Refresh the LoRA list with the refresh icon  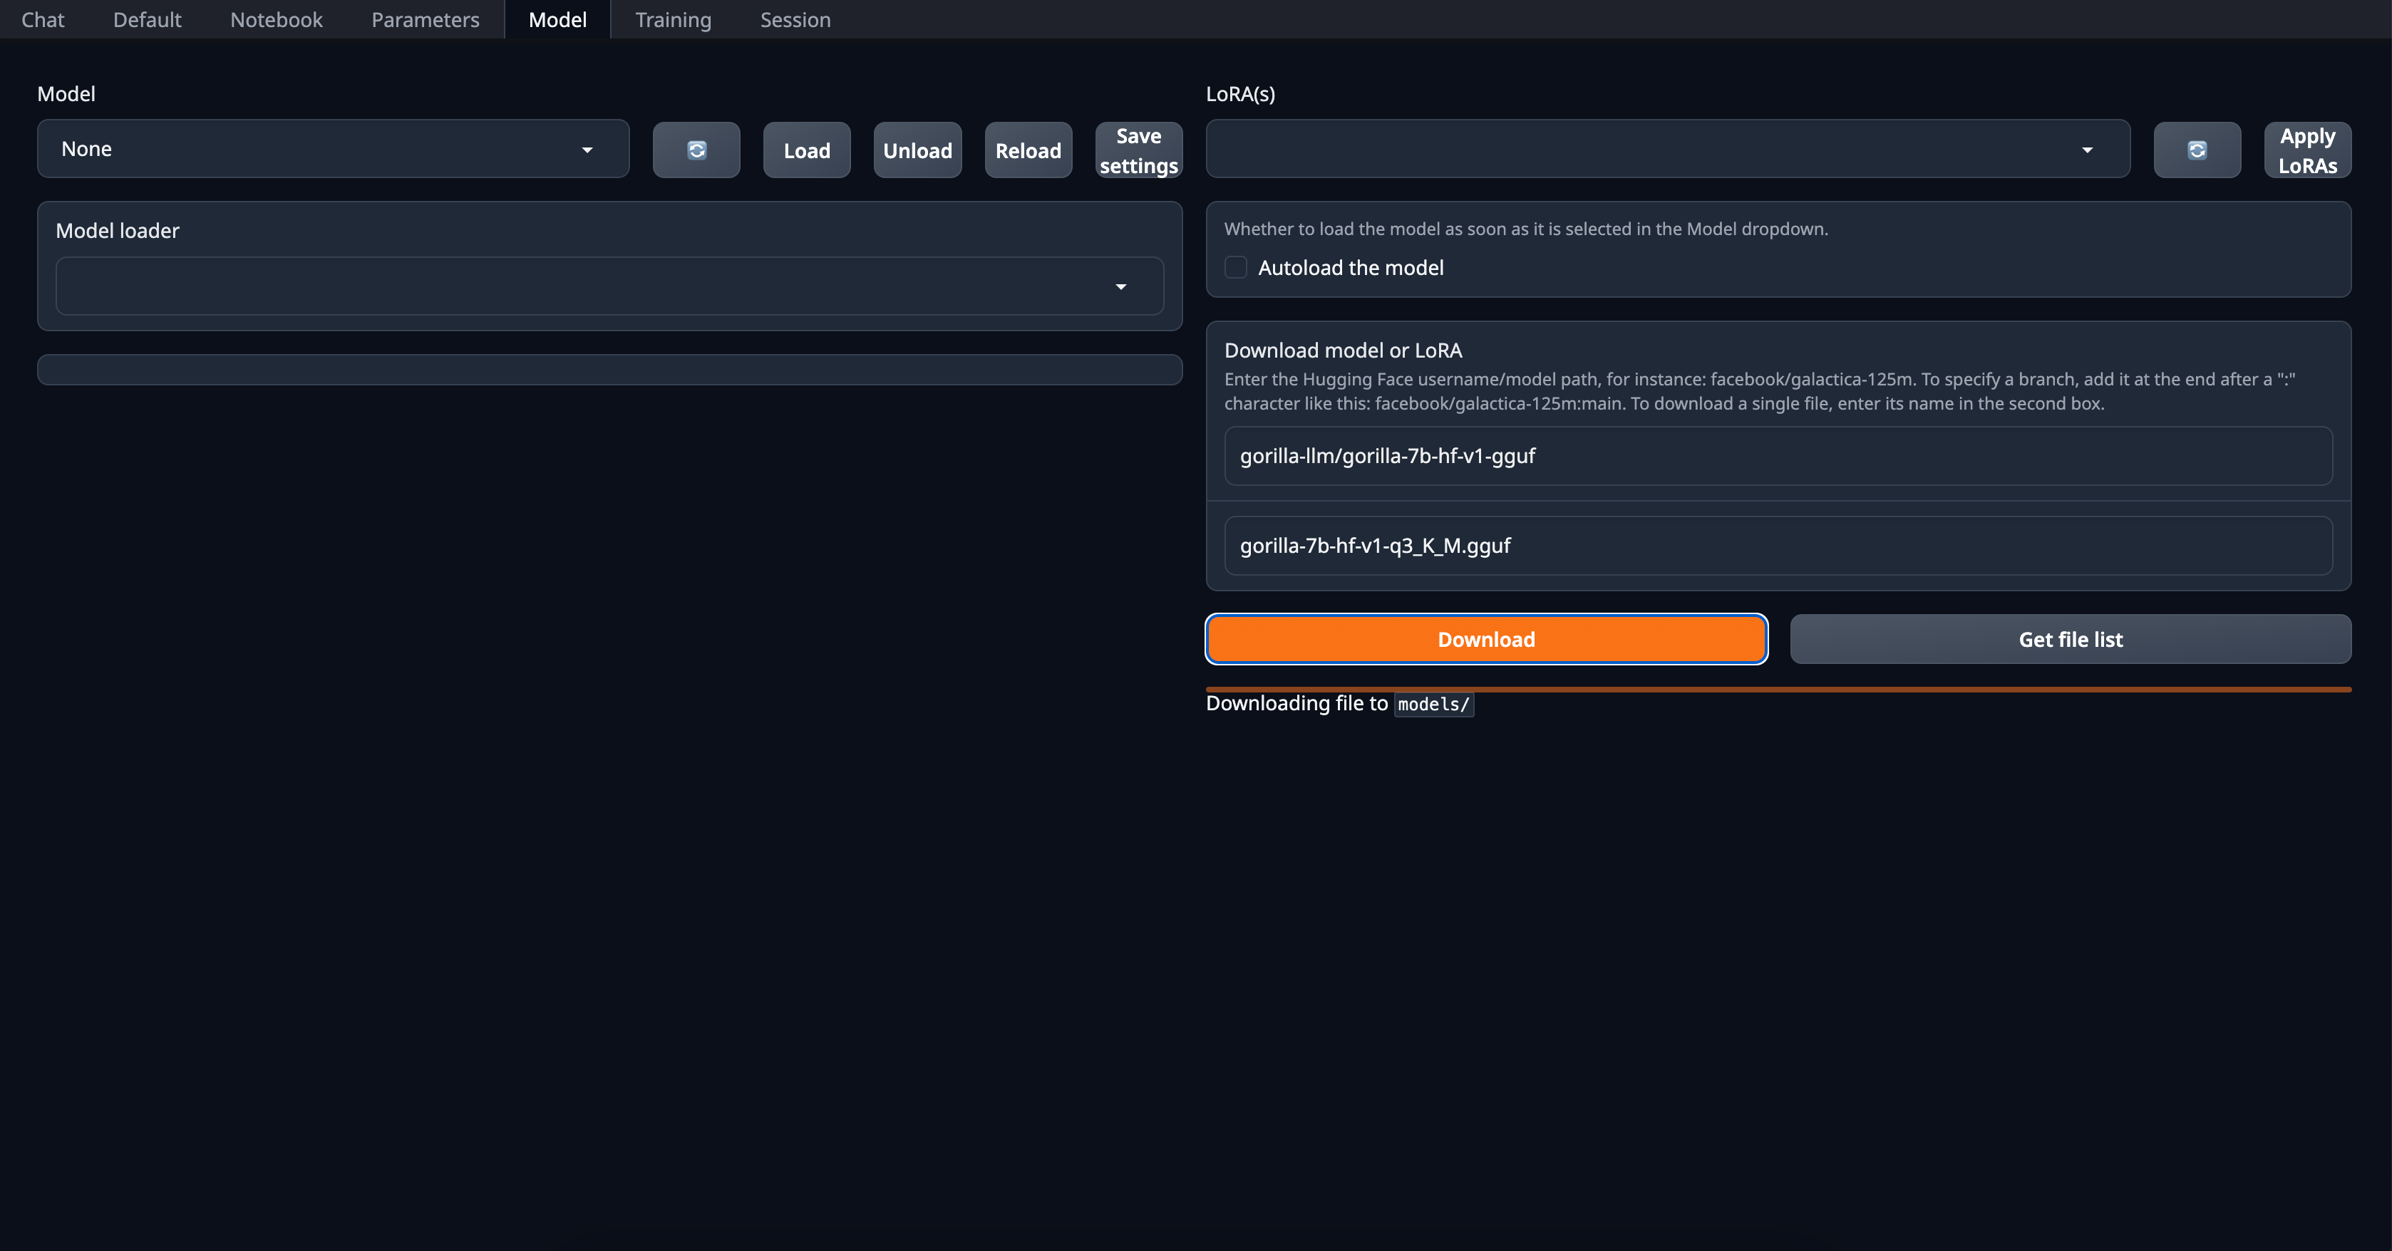click(2197, 150)
